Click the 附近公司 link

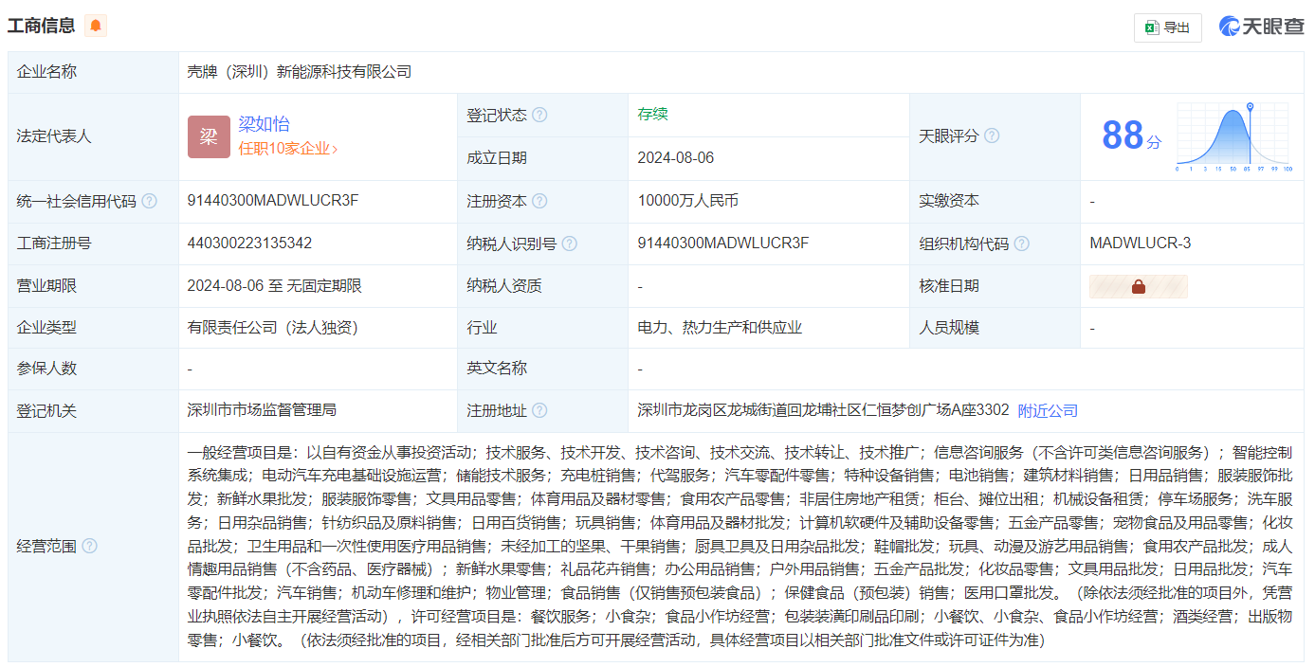pos(1049,410)
